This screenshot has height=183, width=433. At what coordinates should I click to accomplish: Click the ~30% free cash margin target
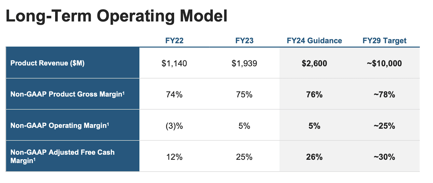[384, 157]
